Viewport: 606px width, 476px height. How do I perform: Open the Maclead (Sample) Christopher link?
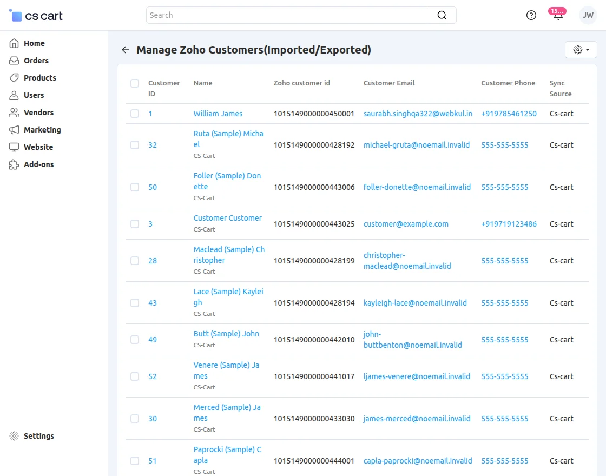(x=229, y=255)
